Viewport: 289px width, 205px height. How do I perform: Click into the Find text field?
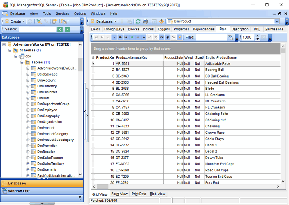(x=211, y=37)
